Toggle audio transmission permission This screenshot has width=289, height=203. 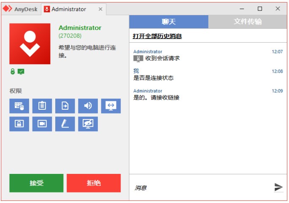pos(88,106)
